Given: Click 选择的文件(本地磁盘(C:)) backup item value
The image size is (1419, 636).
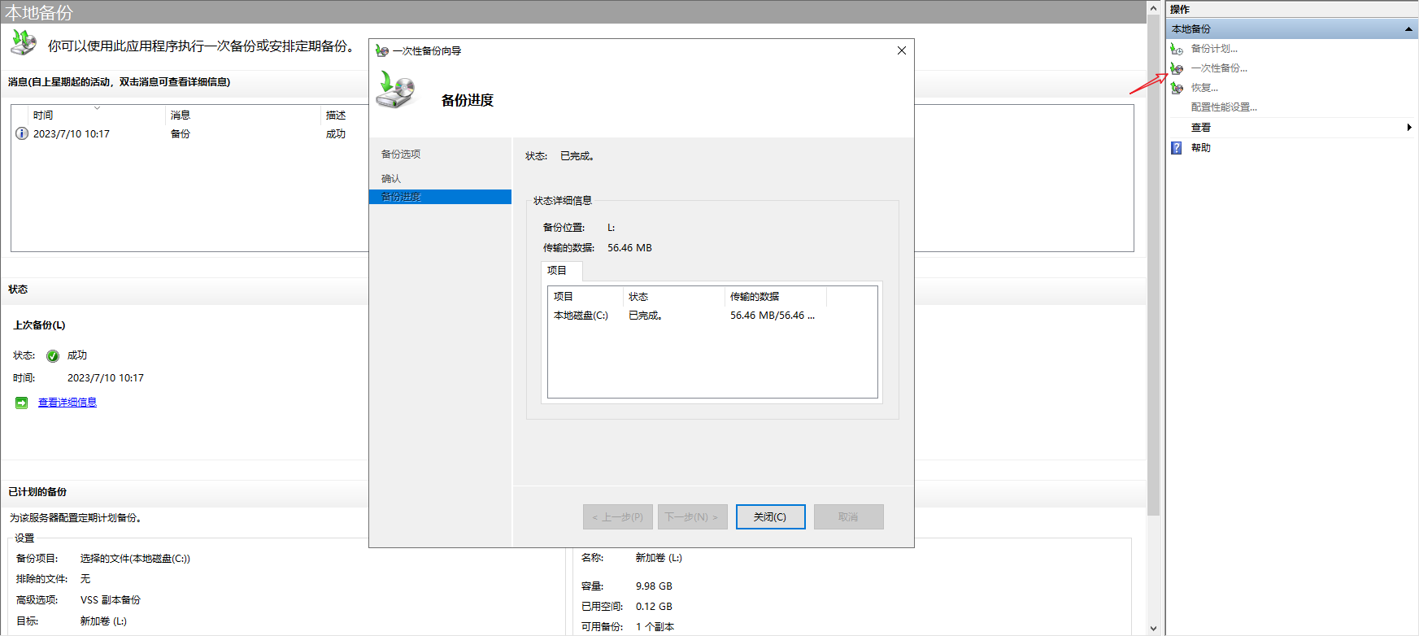Looking at the screenshot, I should (135, 559).
